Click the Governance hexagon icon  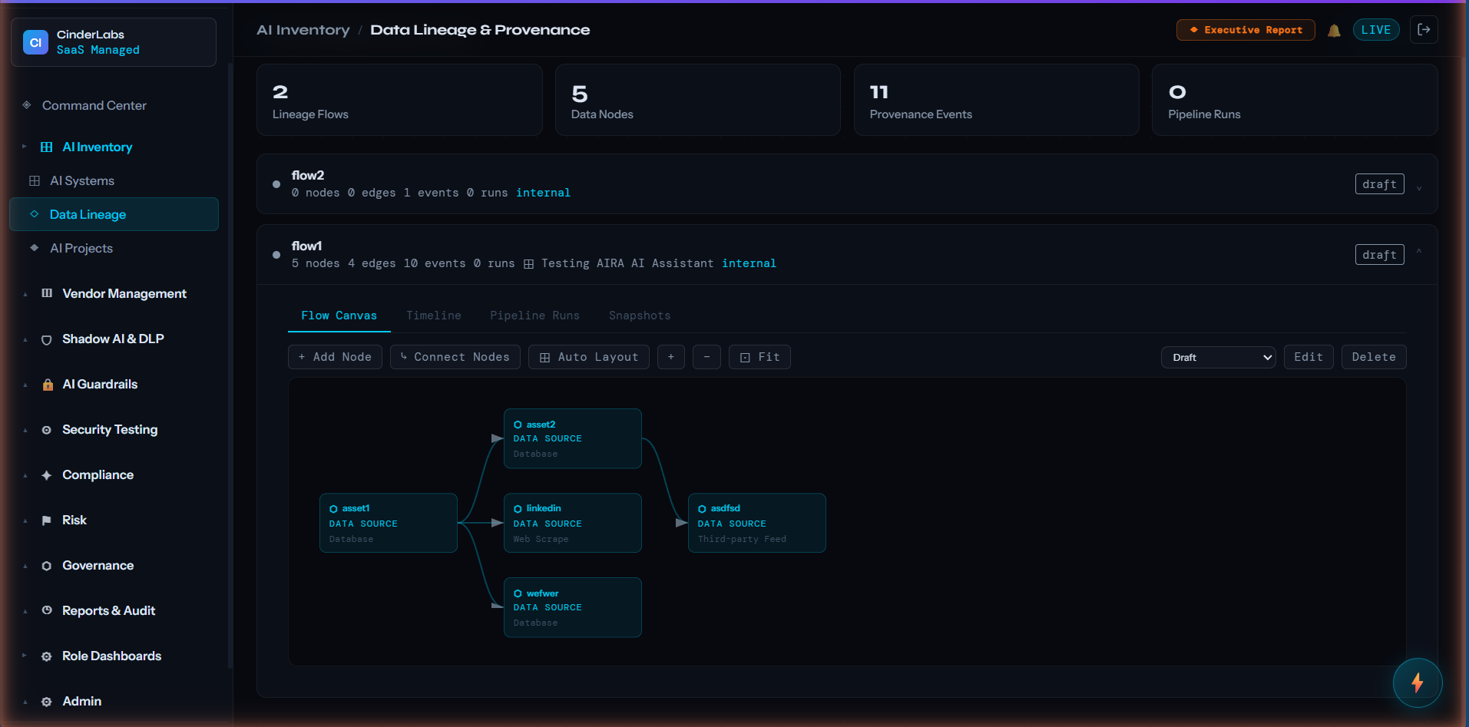[x=47, y=566]
